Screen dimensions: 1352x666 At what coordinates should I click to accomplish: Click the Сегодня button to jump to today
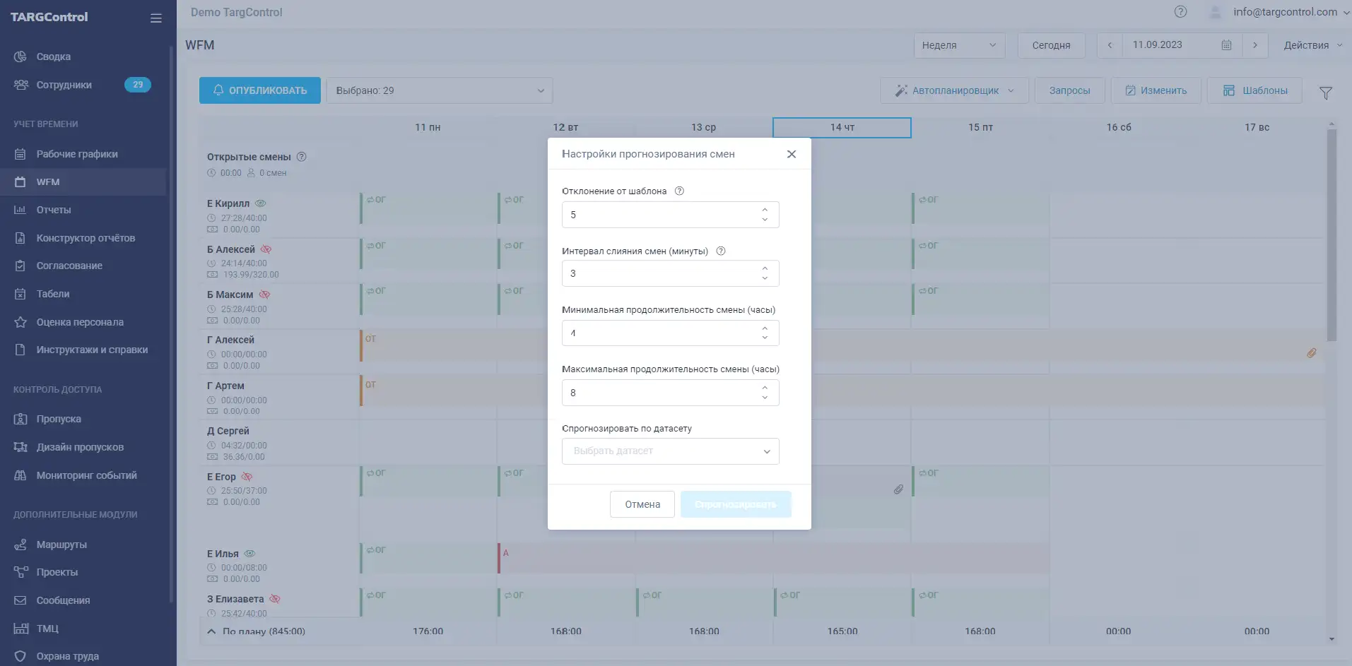pyautogui.click(x=1051, y=44)
